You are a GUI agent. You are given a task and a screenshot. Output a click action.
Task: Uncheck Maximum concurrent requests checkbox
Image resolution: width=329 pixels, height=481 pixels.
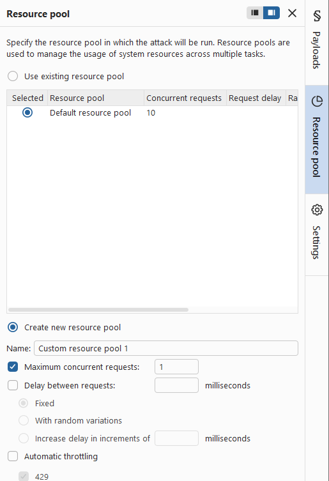[x=13, y=367]
